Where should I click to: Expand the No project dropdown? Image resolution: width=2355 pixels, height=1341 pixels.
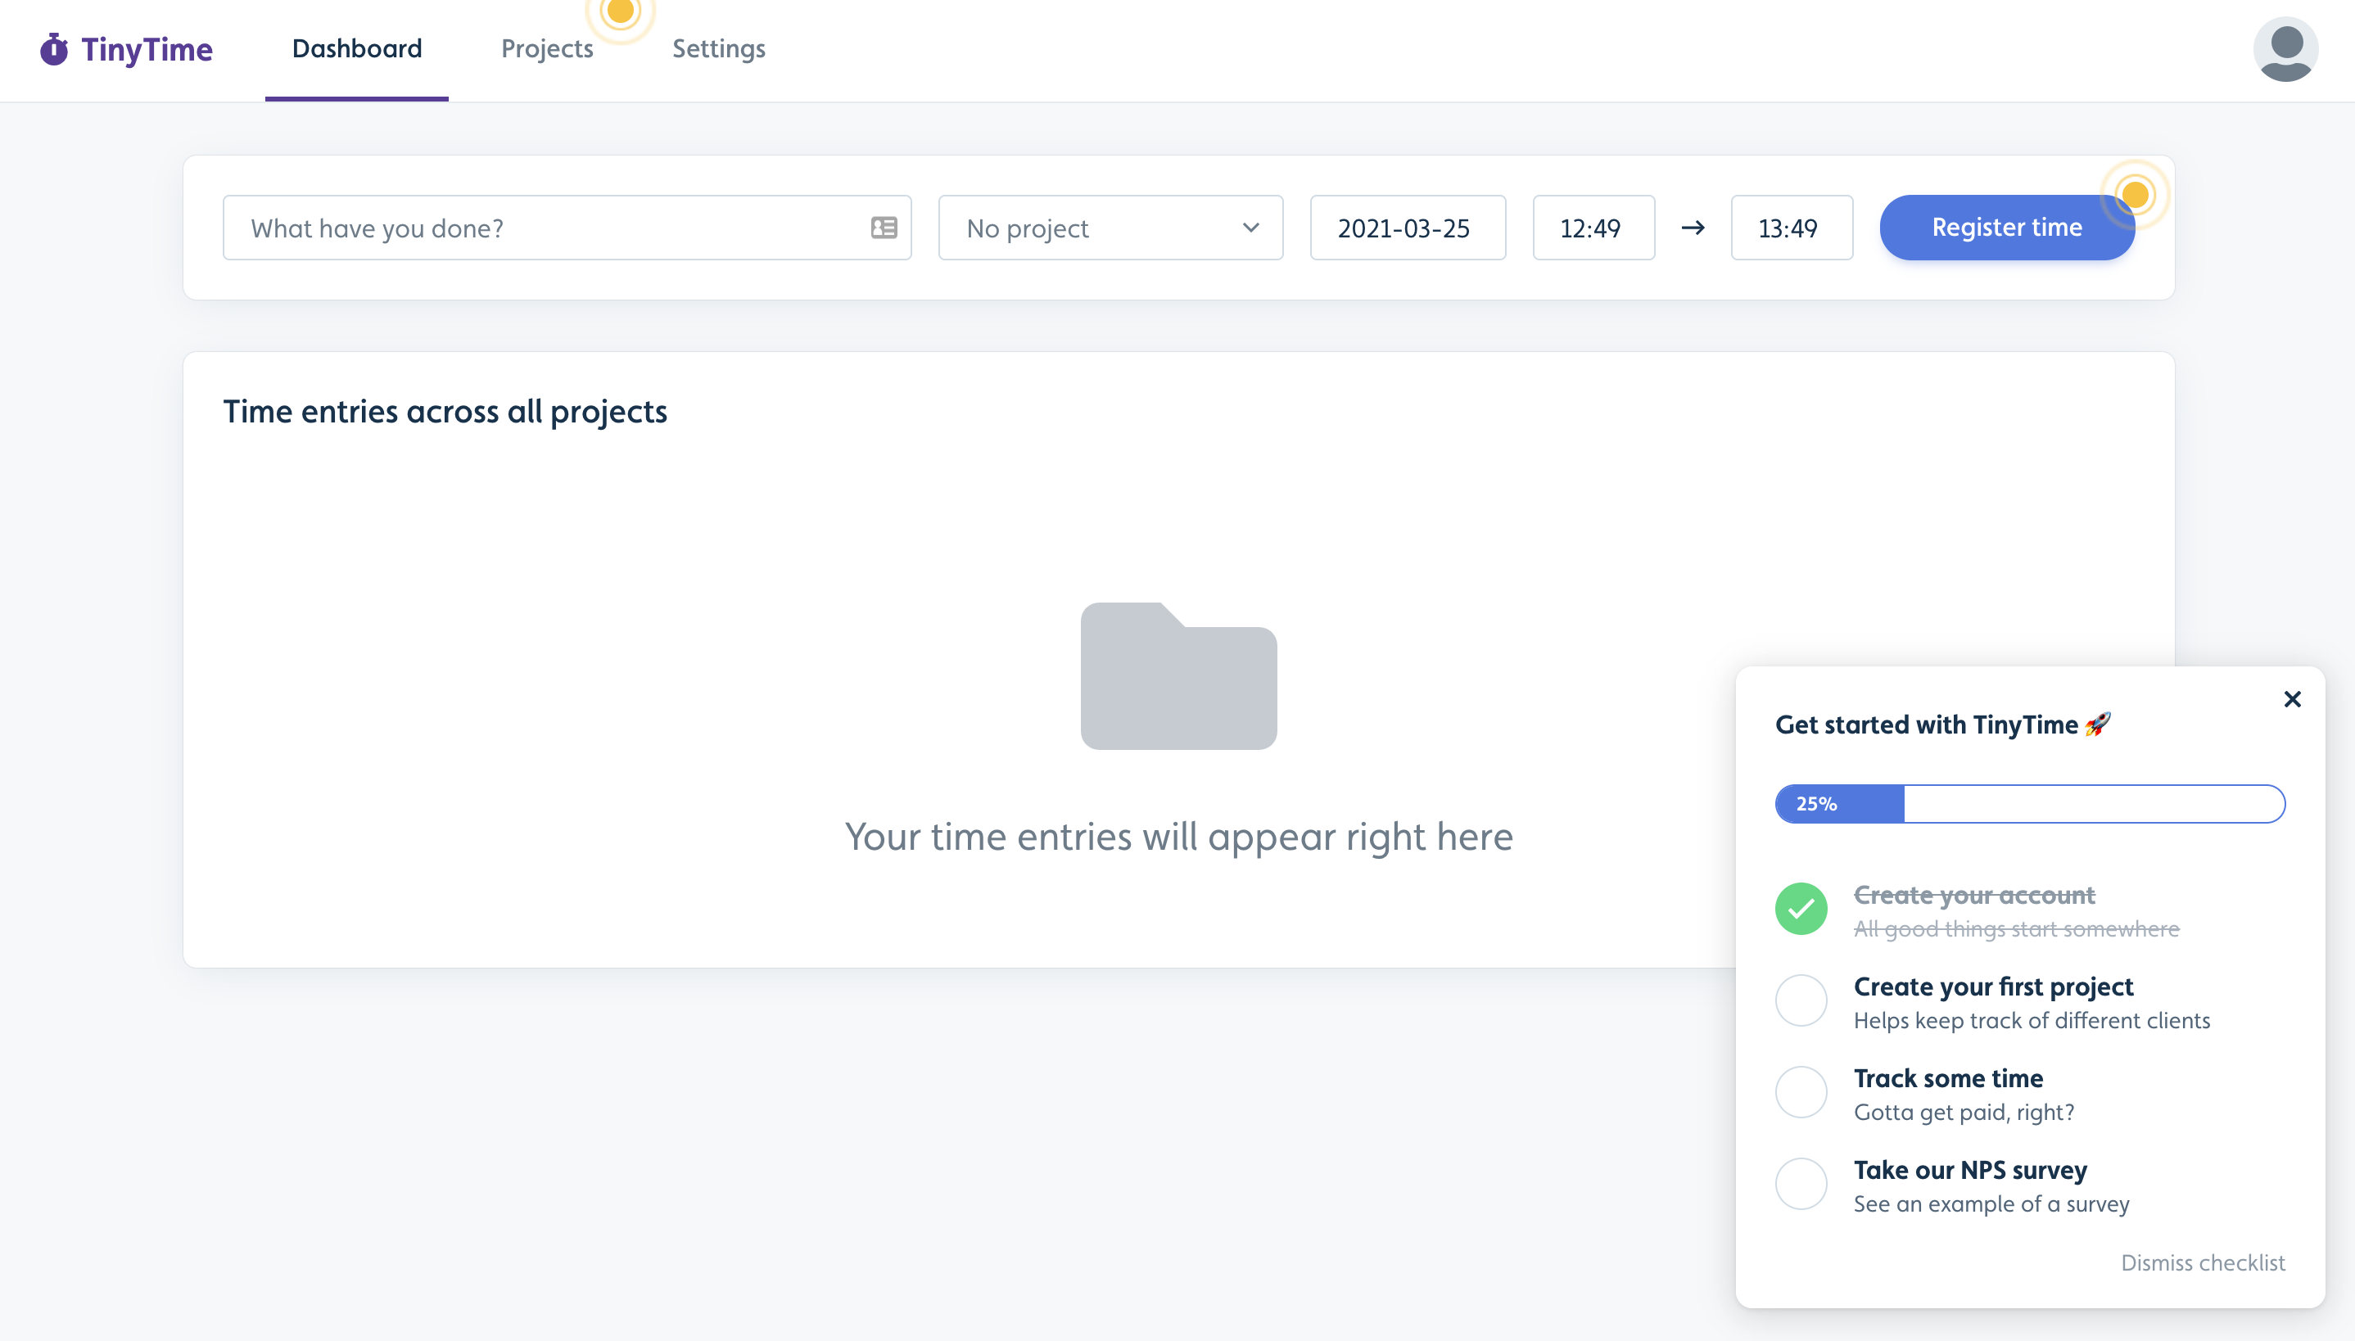[x=1110, y=228]
